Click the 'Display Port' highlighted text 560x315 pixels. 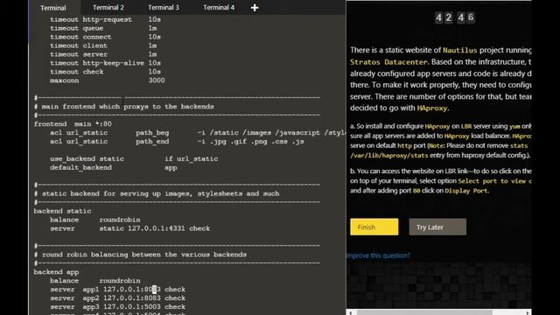coord(466,191)
